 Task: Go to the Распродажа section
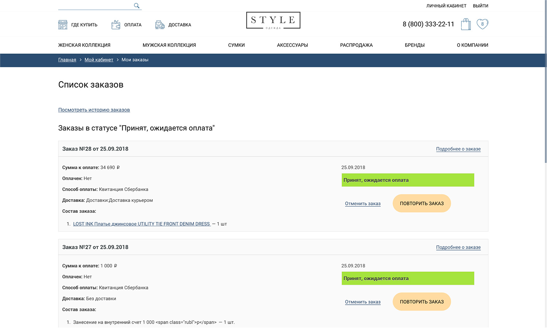pyautogui.click(x=356, y=45)
